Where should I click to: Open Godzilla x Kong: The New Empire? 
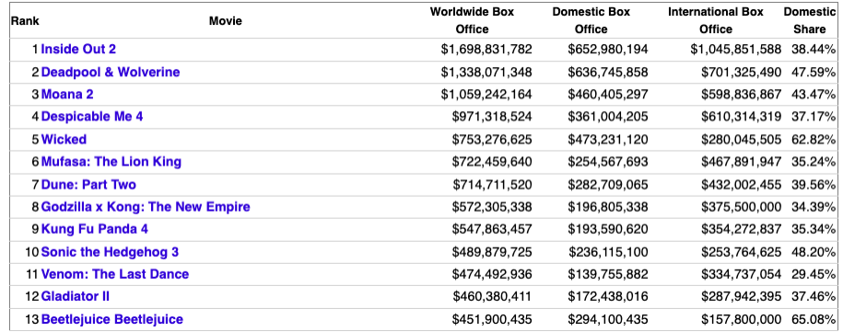coord(146,207)
